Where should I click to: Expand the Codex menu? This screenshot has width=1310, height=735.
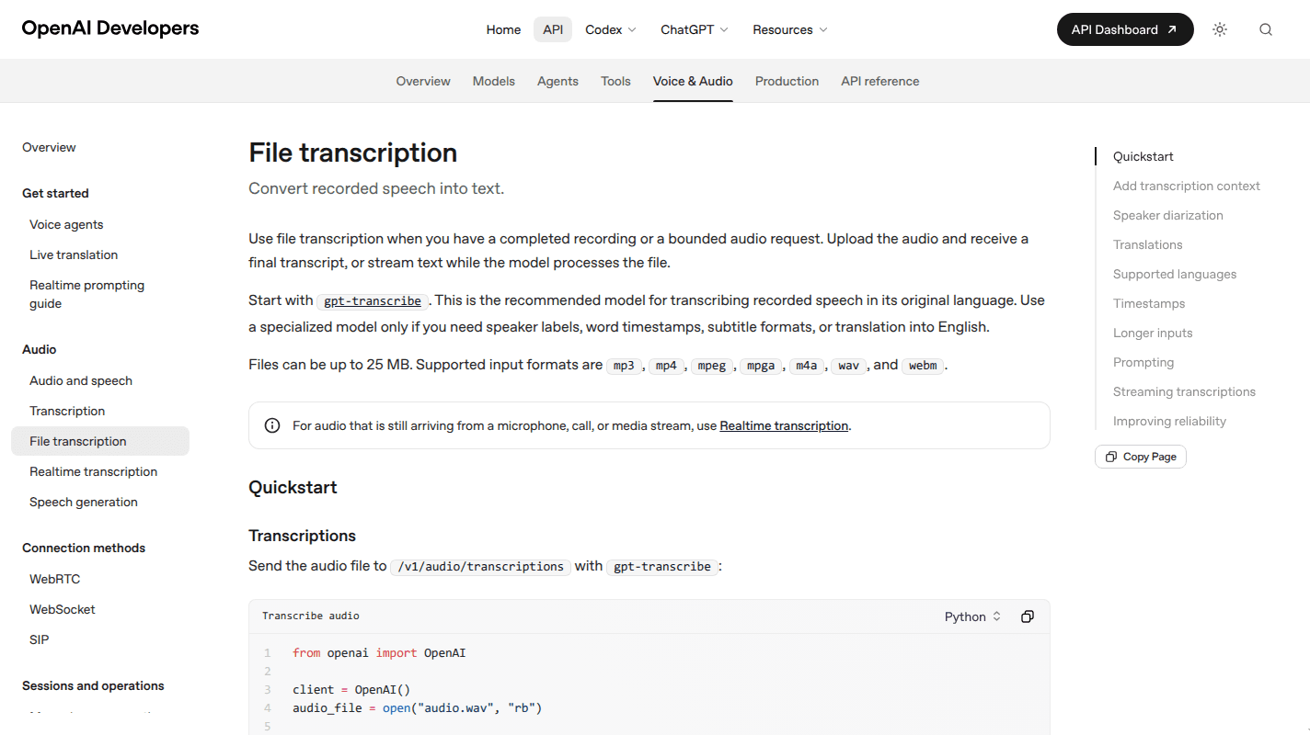(611, 29)
